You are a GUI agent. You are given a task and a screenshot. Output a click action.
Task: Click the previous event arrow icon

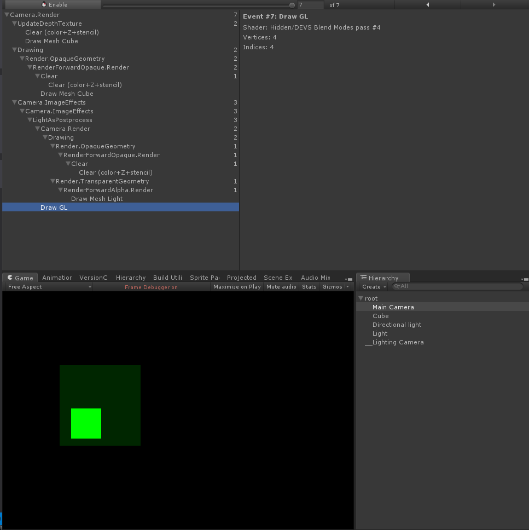click(428, 4)
